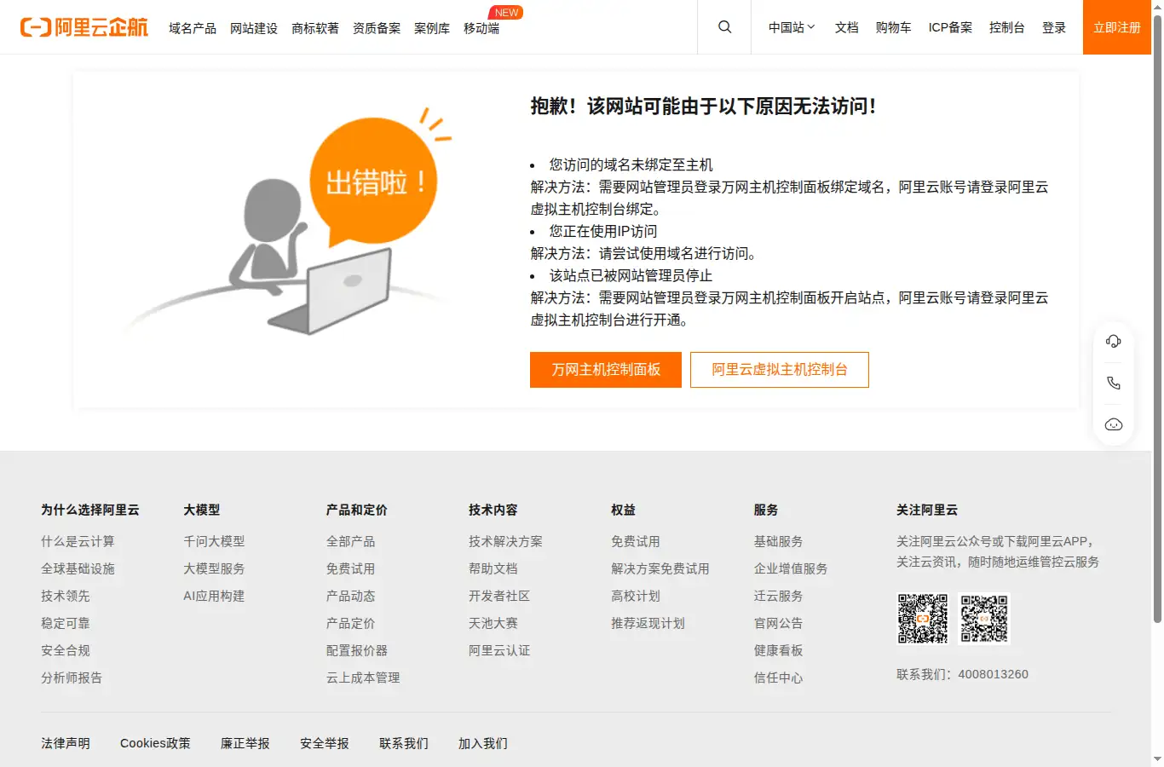Open the search magnifier icon
This screenshot has width=1164, height=767.
click(x=725, y=27)
